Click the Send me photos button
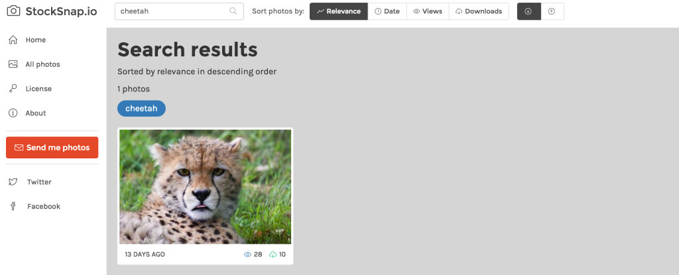Screen dimensions: 679x275 click(x=52, y=148)
